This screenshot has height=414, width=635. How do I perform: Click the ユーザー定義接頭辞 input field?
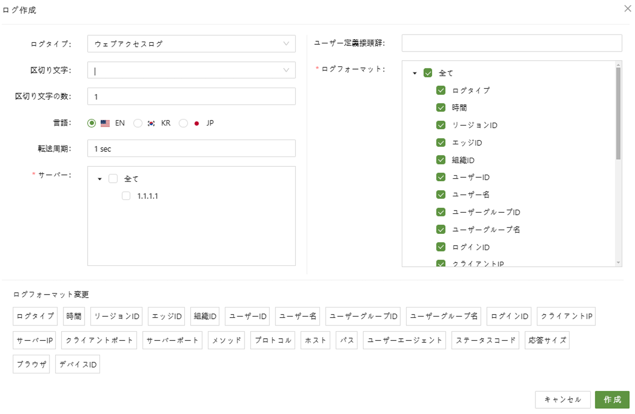[x=511, y=44]
